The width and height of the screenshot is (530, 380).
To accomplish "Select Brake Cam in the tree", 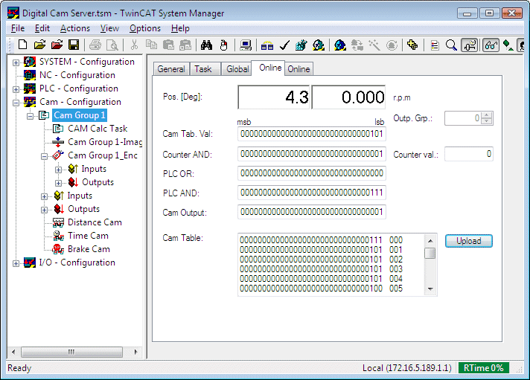I will (x=89, y=249).
